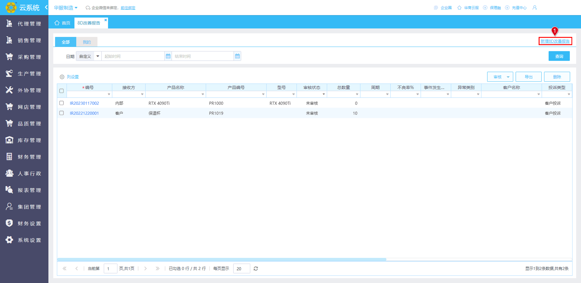Click the 前往绑定 link

(128, 8)
